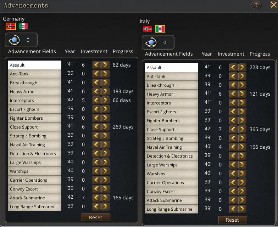
Task: Select Heavy Armor field for Germany
Action: tap(35, 91)
